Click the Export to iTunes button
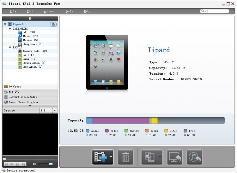Image resolution: width=237 pixels, height=173 pixels. pyautogui.click(x=194, y=157)
